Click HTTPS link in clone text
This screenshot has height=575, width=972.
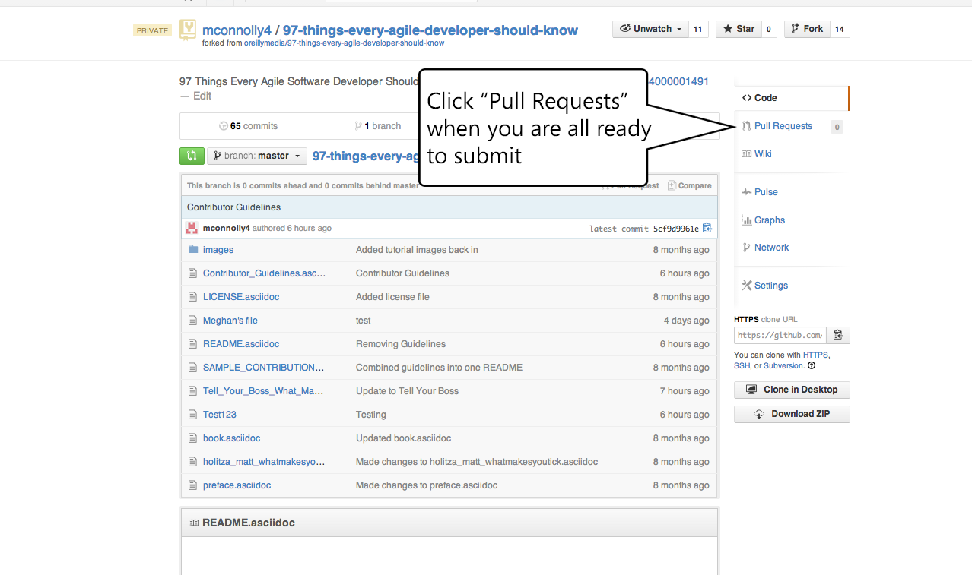[x=815, y=355]
